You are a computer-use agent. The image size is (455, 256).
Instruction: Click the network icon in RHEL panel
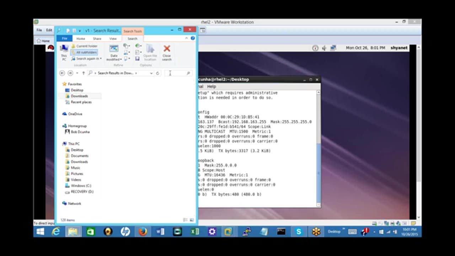333,48
